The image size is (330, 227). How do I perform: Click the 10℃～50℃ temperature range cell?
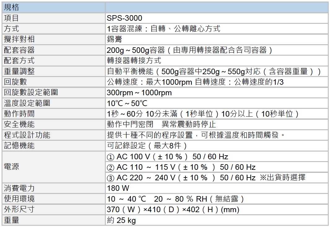pyautogui.click(x=127, y=103)
